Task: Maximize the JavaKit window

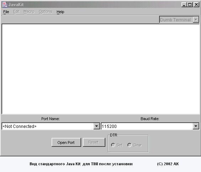Action: (x=190, y=5)
